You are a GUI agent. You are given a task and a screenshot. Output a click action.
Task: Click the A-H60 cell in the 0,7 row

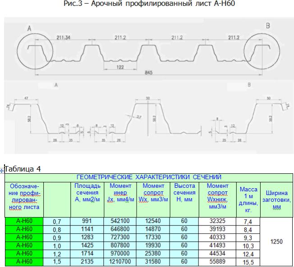24,221
